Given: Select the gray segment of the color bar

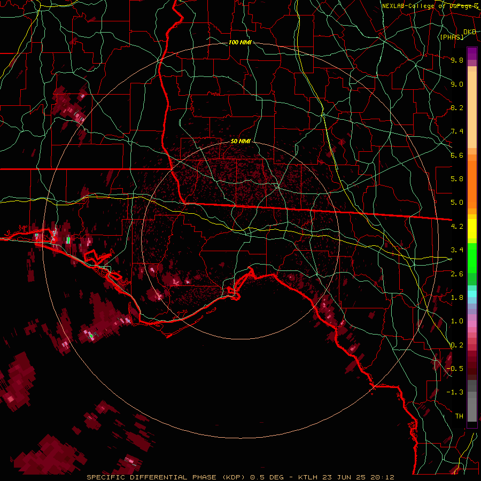Looking at the screenshot, I should [472, 400].
